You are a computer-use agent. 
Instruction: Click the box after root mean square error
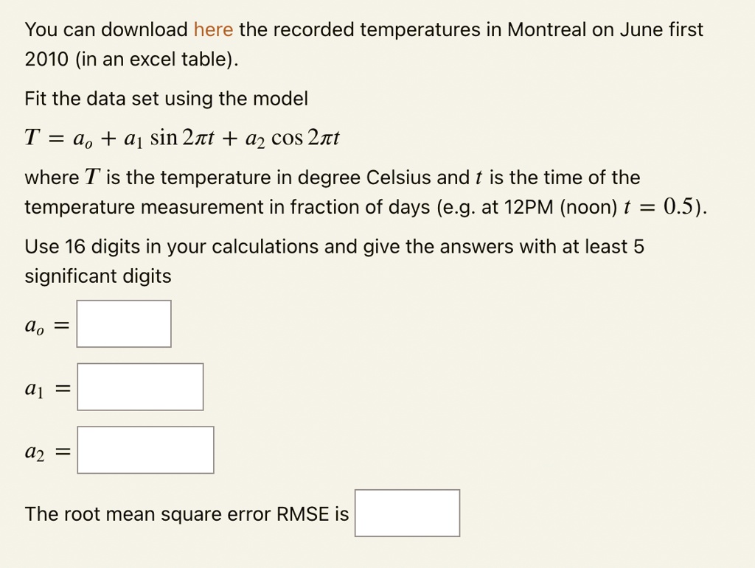click(x=407, y=513)
